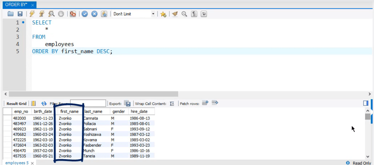The image size is (374, 165).
Task: Execute statement under cursor lightning icon
Action: [x=42, y=14]
